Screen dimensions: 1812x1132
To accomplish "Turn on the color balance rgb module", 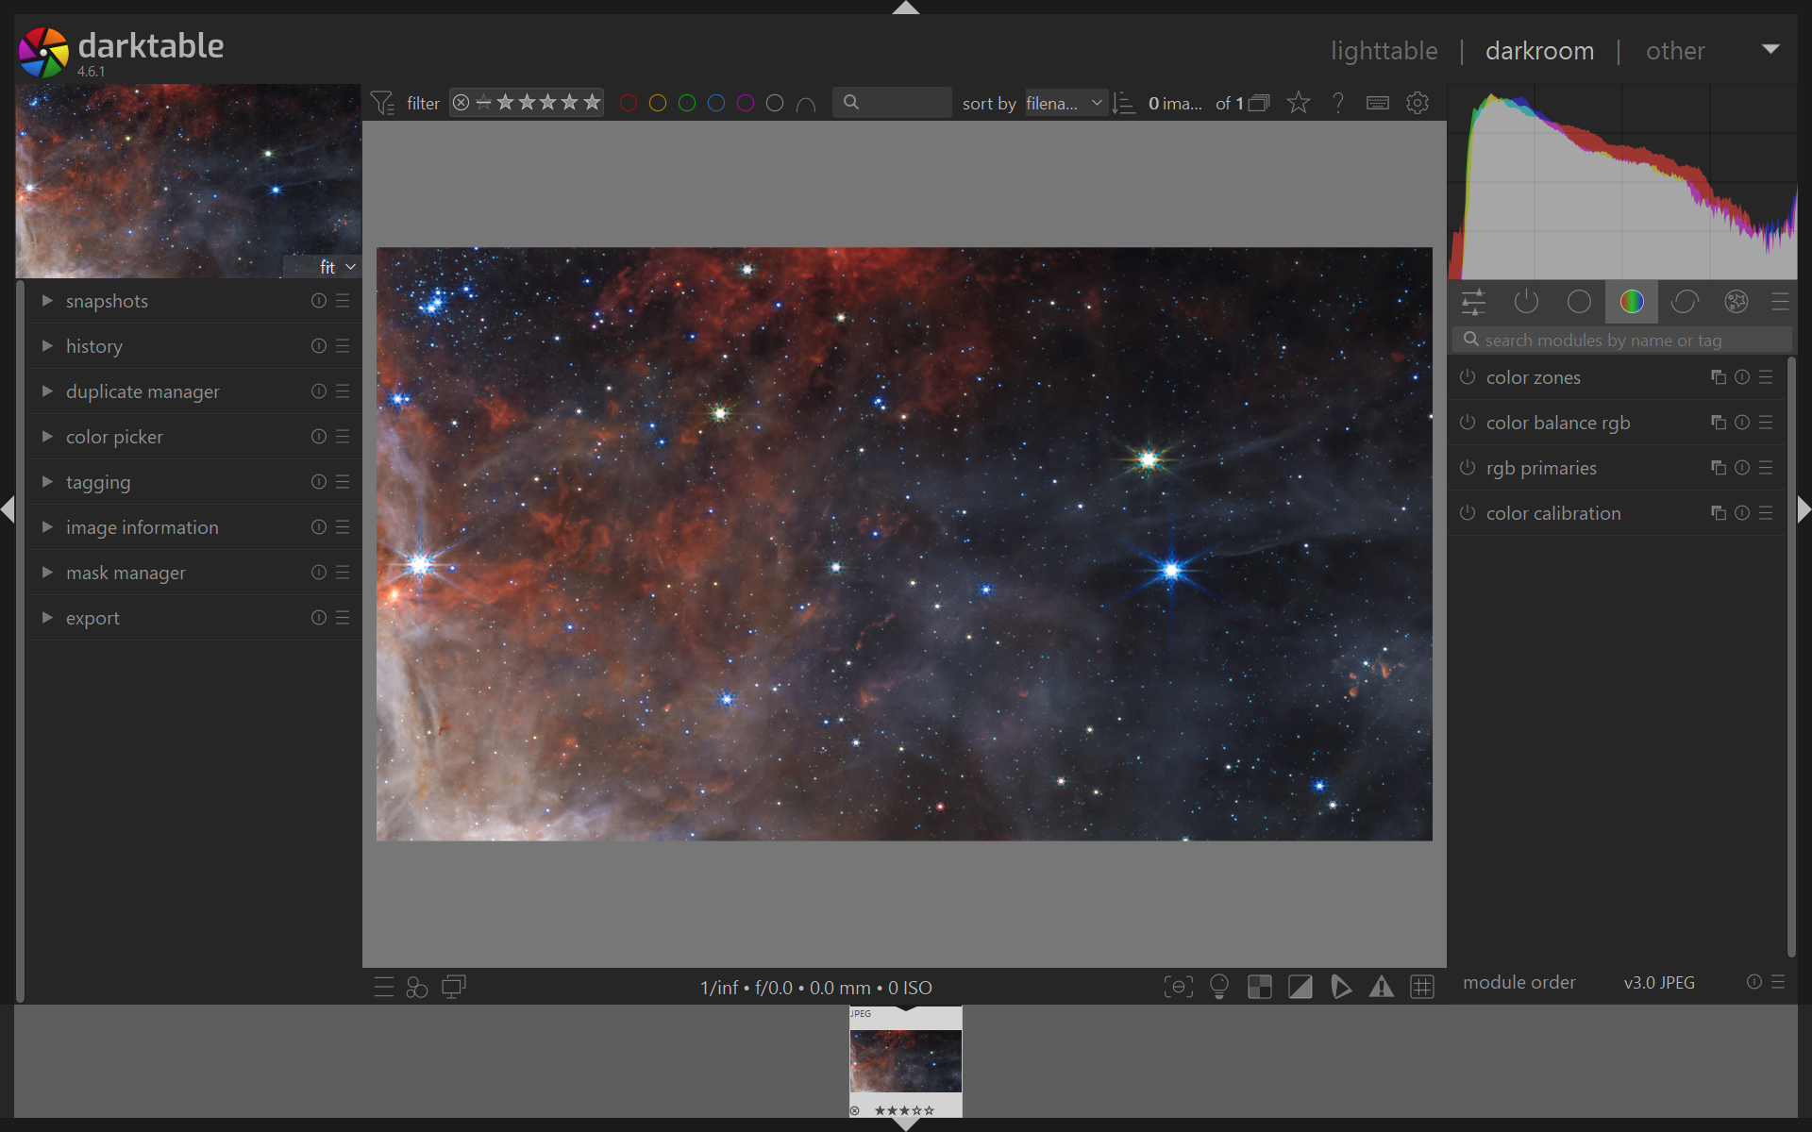I will click(1468, 423).
